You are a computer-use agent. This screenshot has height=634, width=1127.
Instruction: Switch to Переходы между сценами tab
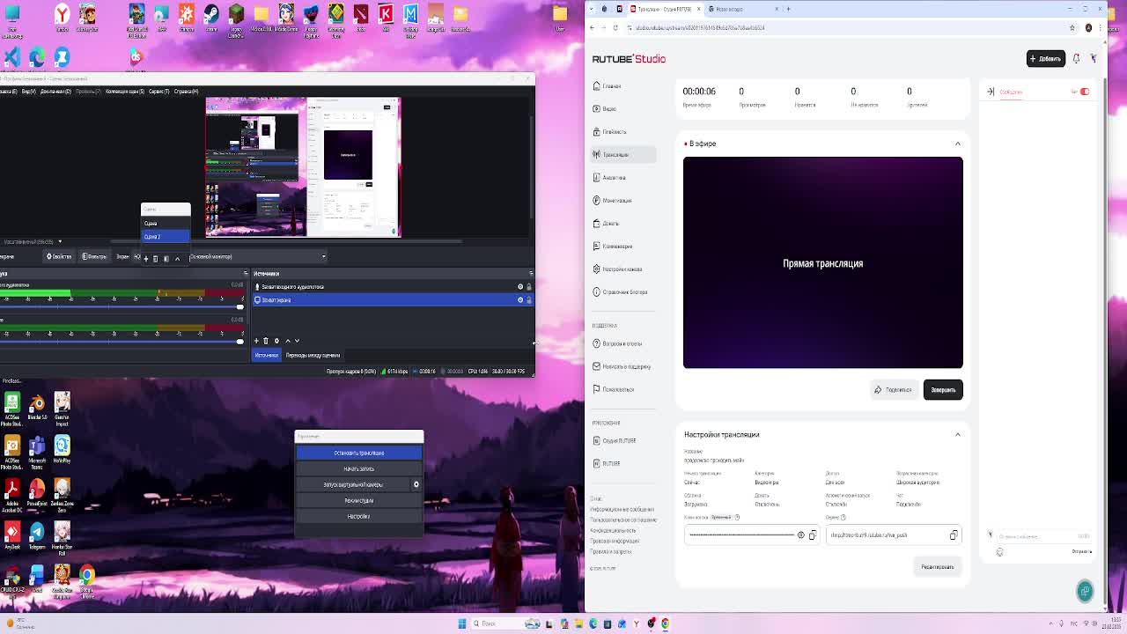(x=313, y=356)
